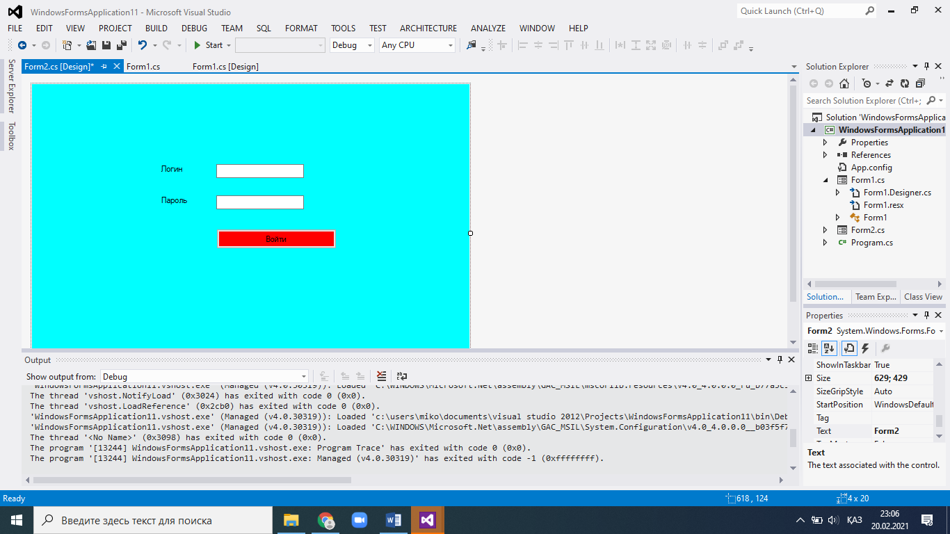The image size is (950, 534).
Task: Click the Open File toolbar icon
Action: (x=91, y=45)
